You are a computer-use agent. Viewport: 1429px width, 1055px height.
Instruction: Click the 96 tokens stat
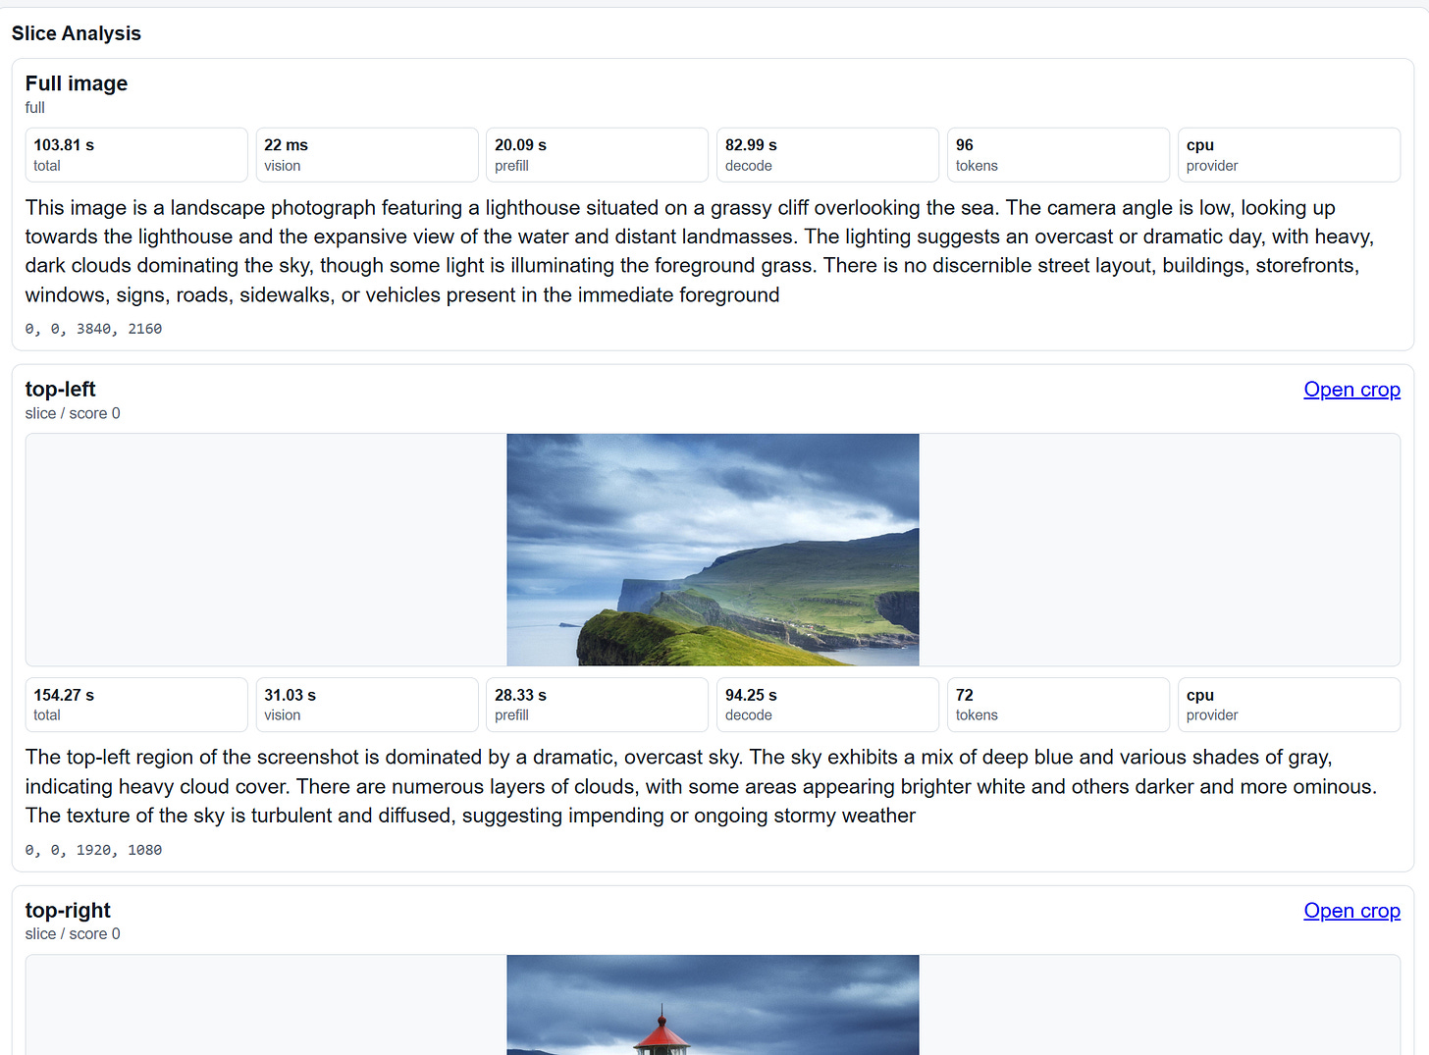click(x=1058, y=155)
